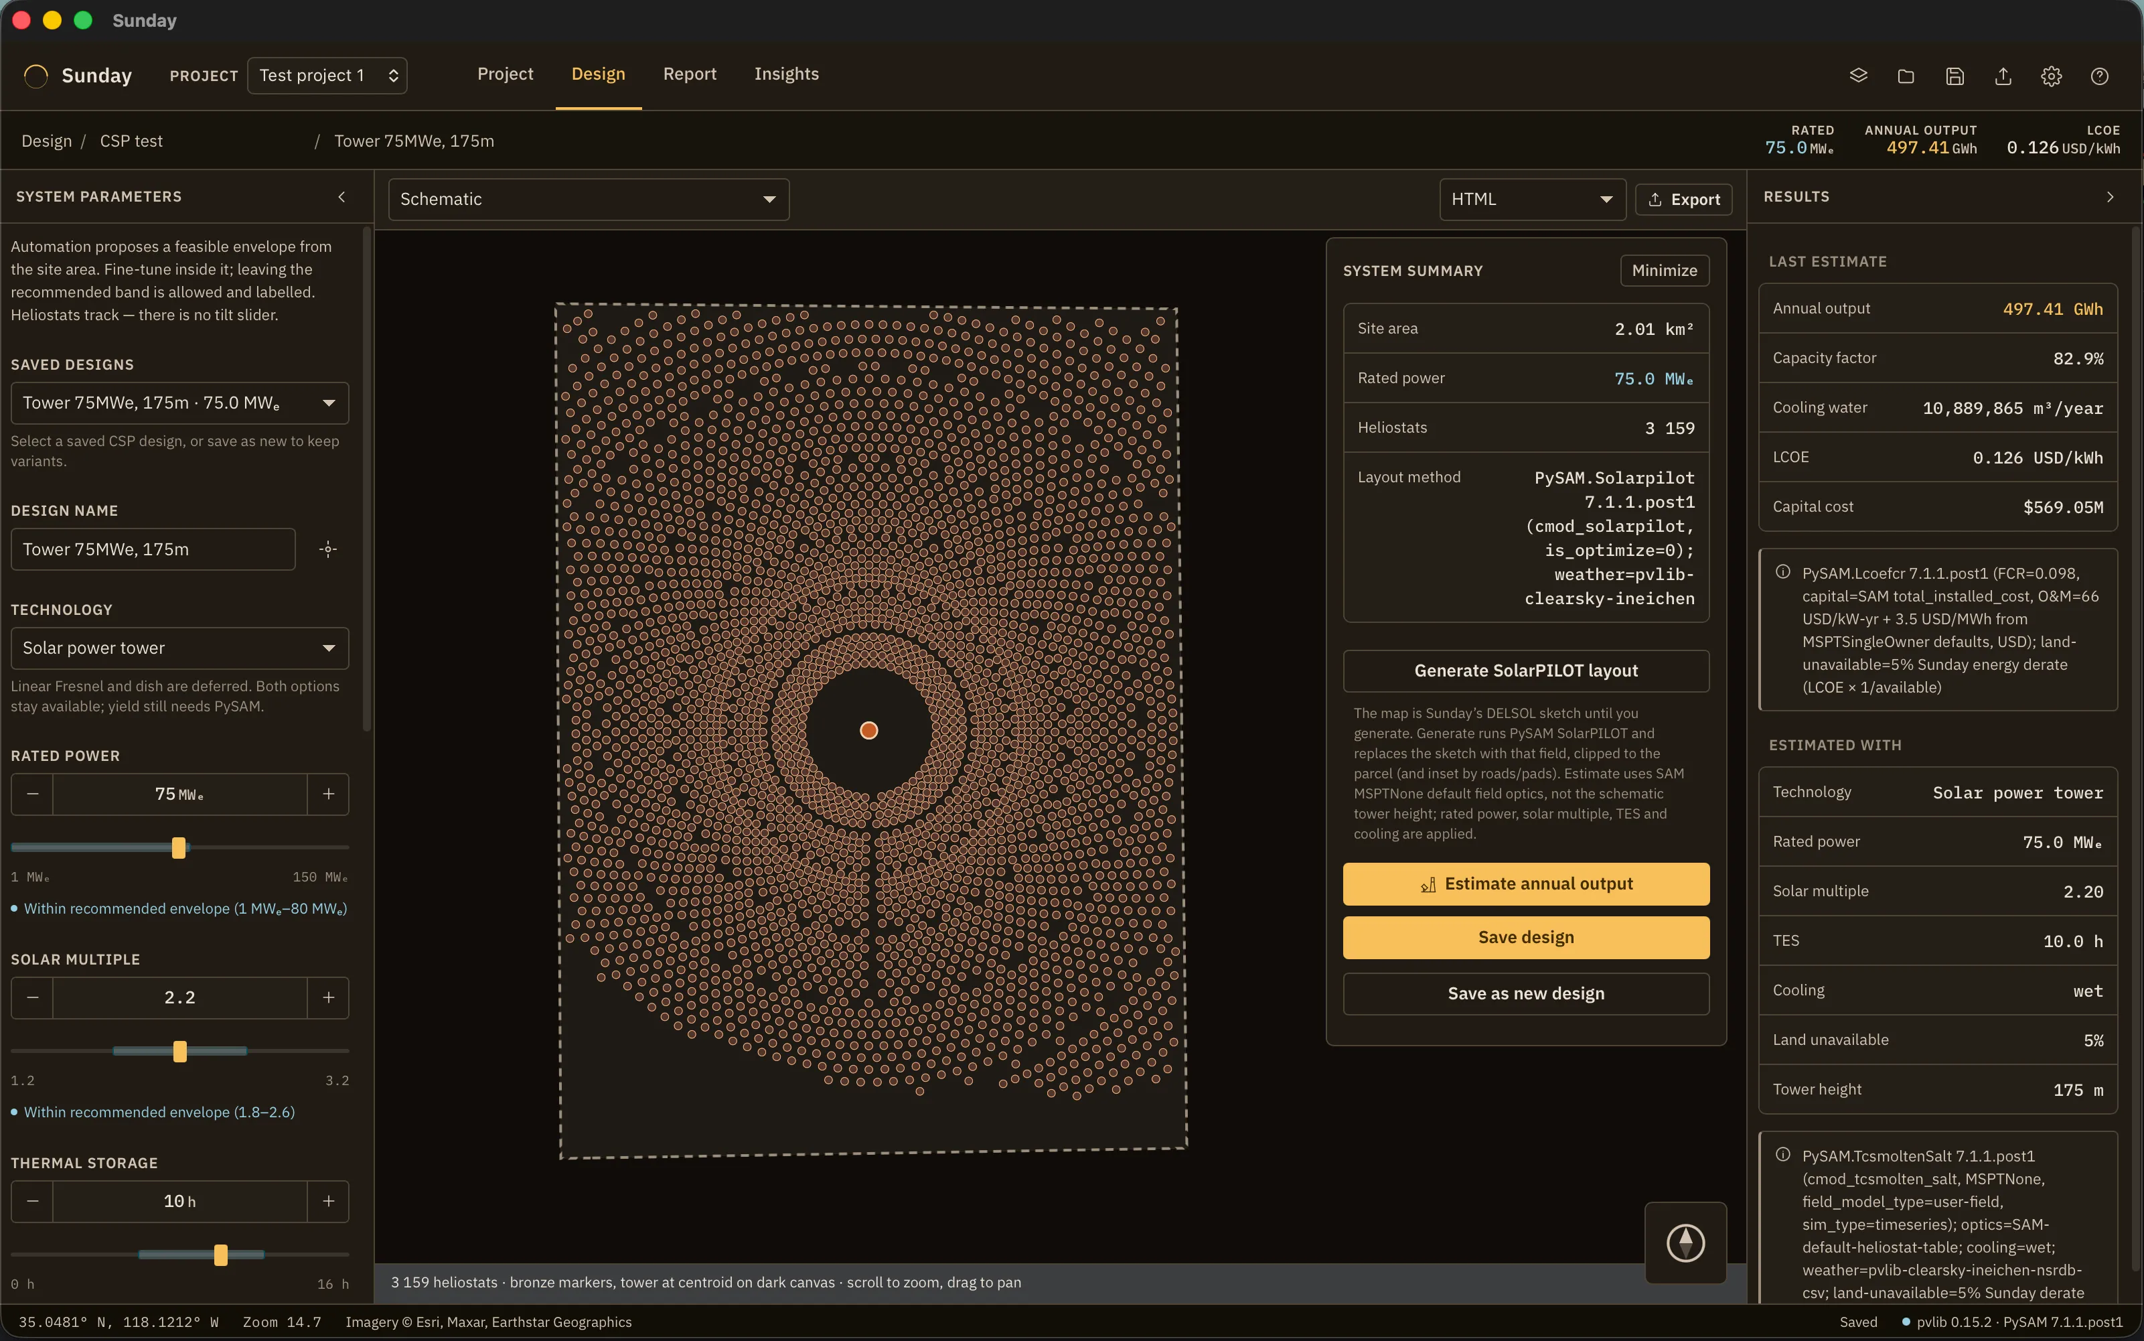
Task: Switch to the Project tab
Action: 506,74
